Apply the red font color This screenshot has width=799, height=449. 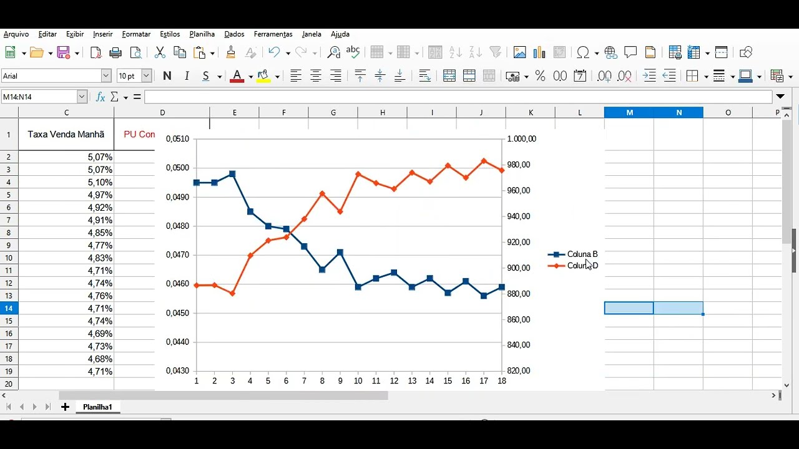237,76
